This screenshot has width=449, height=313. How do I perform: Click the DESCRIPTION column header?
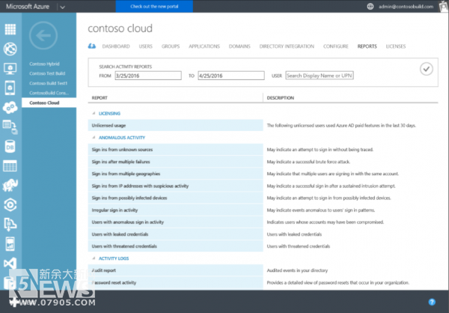[281, 98]
